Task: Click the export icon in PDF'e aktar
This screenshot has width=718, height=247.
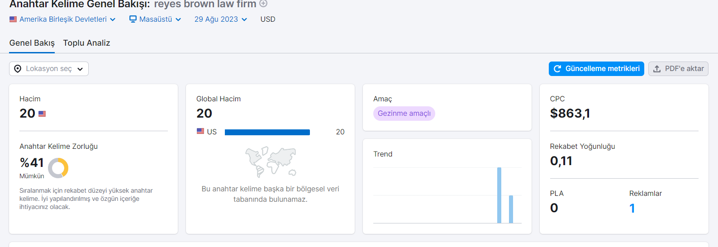Action: click(x=657, y=69)
